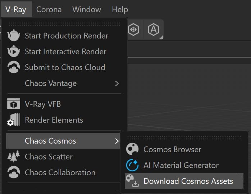Click the Chaos Cosmos submenu tear-off handle

184,137
